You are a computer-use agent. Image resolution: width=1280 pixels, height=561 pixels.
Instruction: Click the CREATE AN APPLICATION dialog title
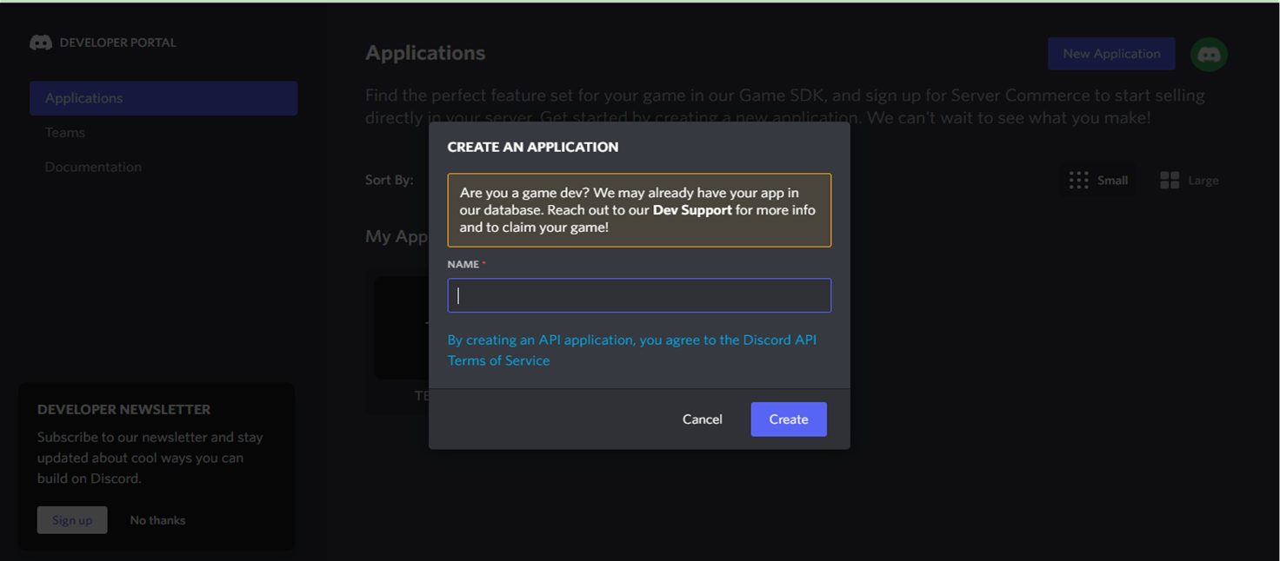(x=533, y=147)
